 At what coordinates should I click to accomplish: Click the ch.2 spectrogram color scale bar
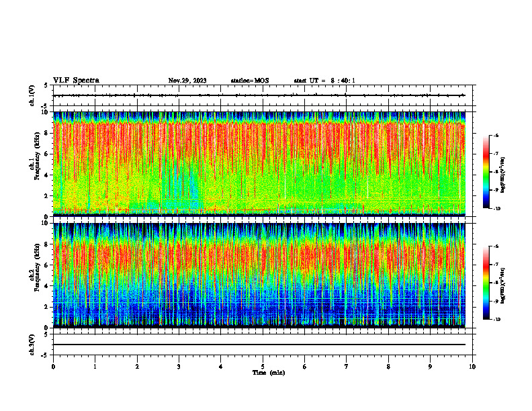click(x=486, y=283)
